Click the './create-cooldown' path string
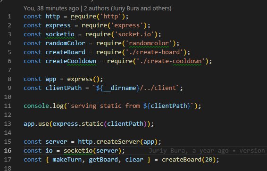 click(x=171, y=61)
